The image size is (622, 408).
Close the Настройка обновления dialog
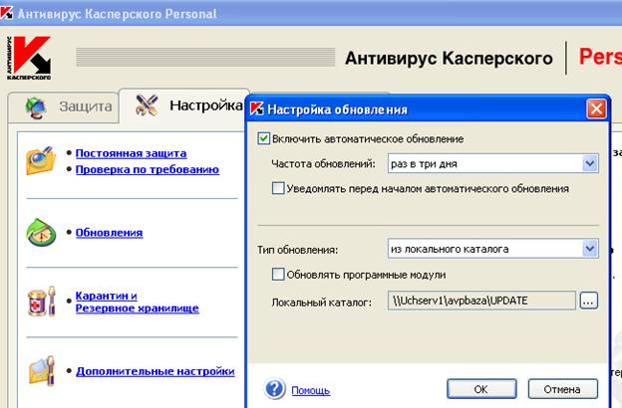[596, 108]
